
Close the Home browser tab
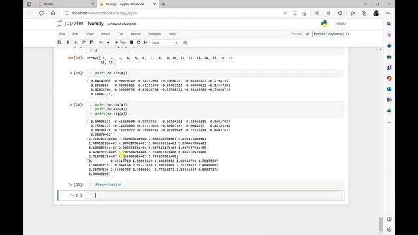tap(93, 5)
